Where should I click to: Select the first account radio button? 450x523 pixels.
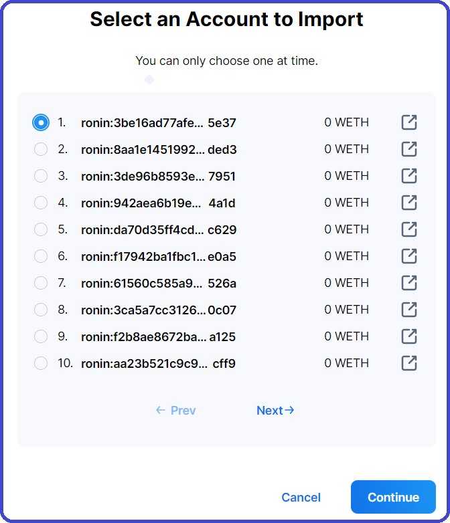[x=41, y=122]
